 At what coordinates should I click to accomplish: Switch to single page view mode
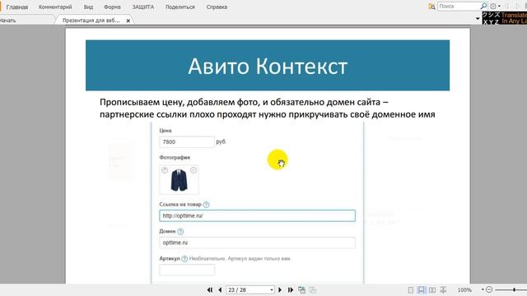pos(411,289)
